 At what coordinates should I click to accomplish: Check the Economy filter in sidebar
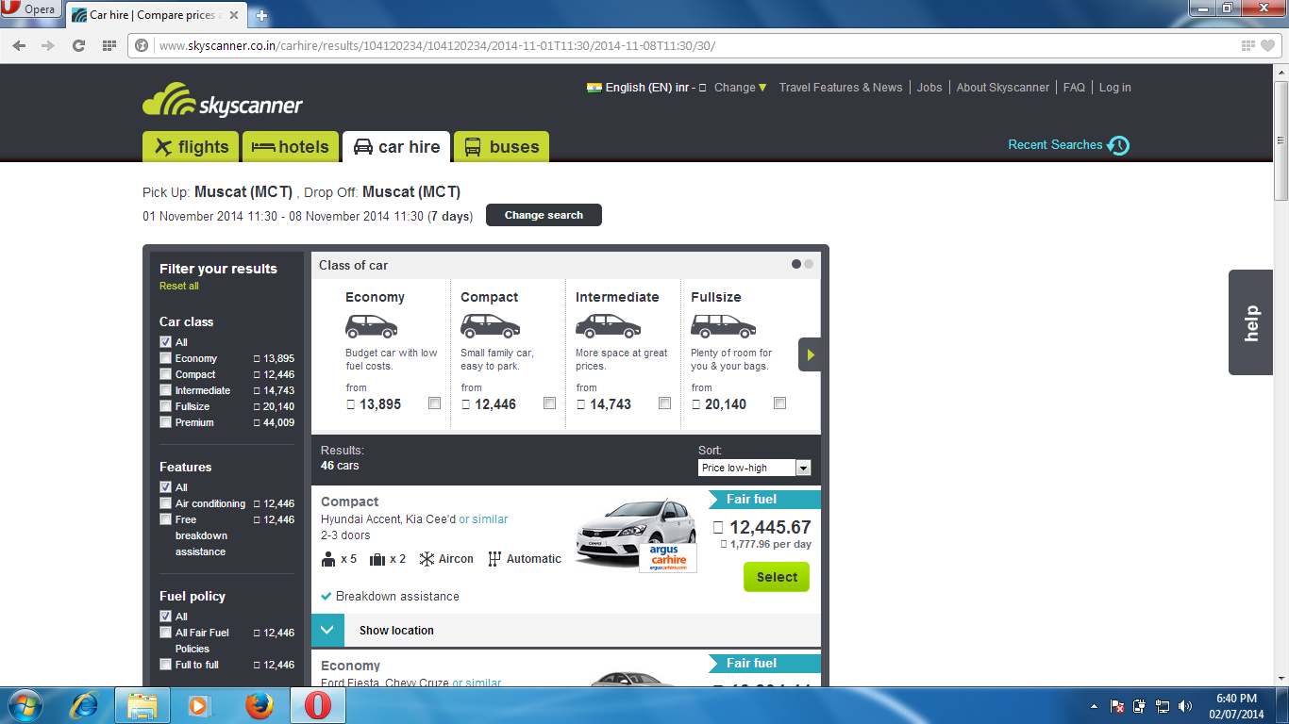click(166, 358)
